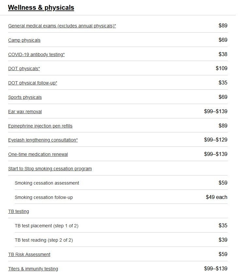Click the $109 DOT physicals price
238x272 pixels.
[221, 68]
